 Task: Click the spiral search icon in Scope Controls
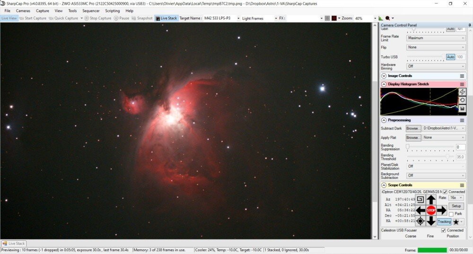click(x=420, y=199)
